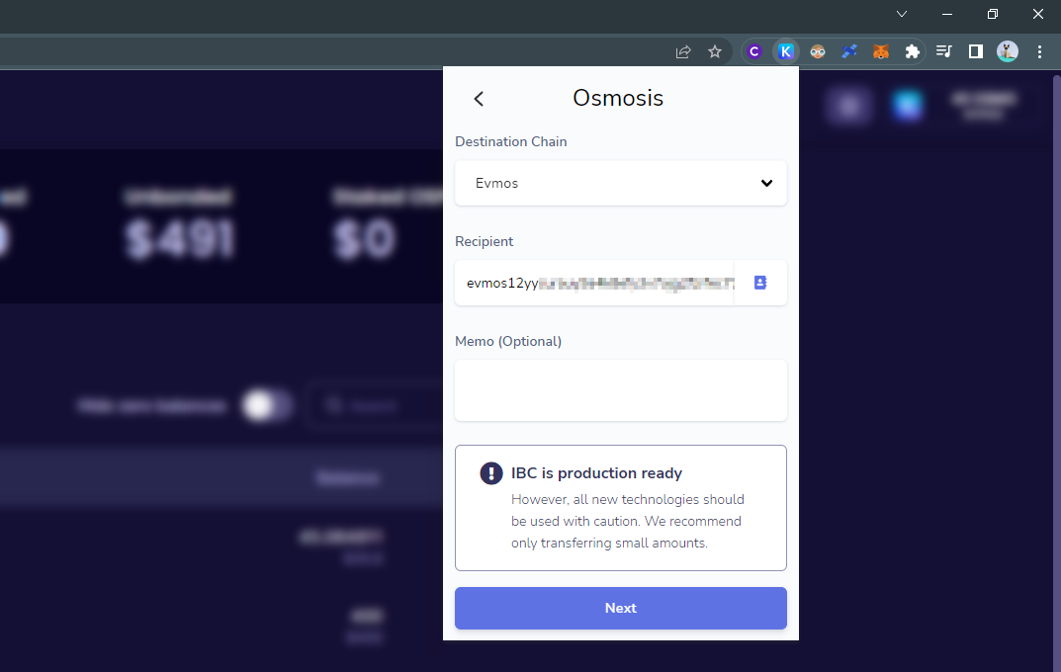1061x672 pixels.
Task: Open the address book icon in Recipient field
Action: (x=759, y=283)
